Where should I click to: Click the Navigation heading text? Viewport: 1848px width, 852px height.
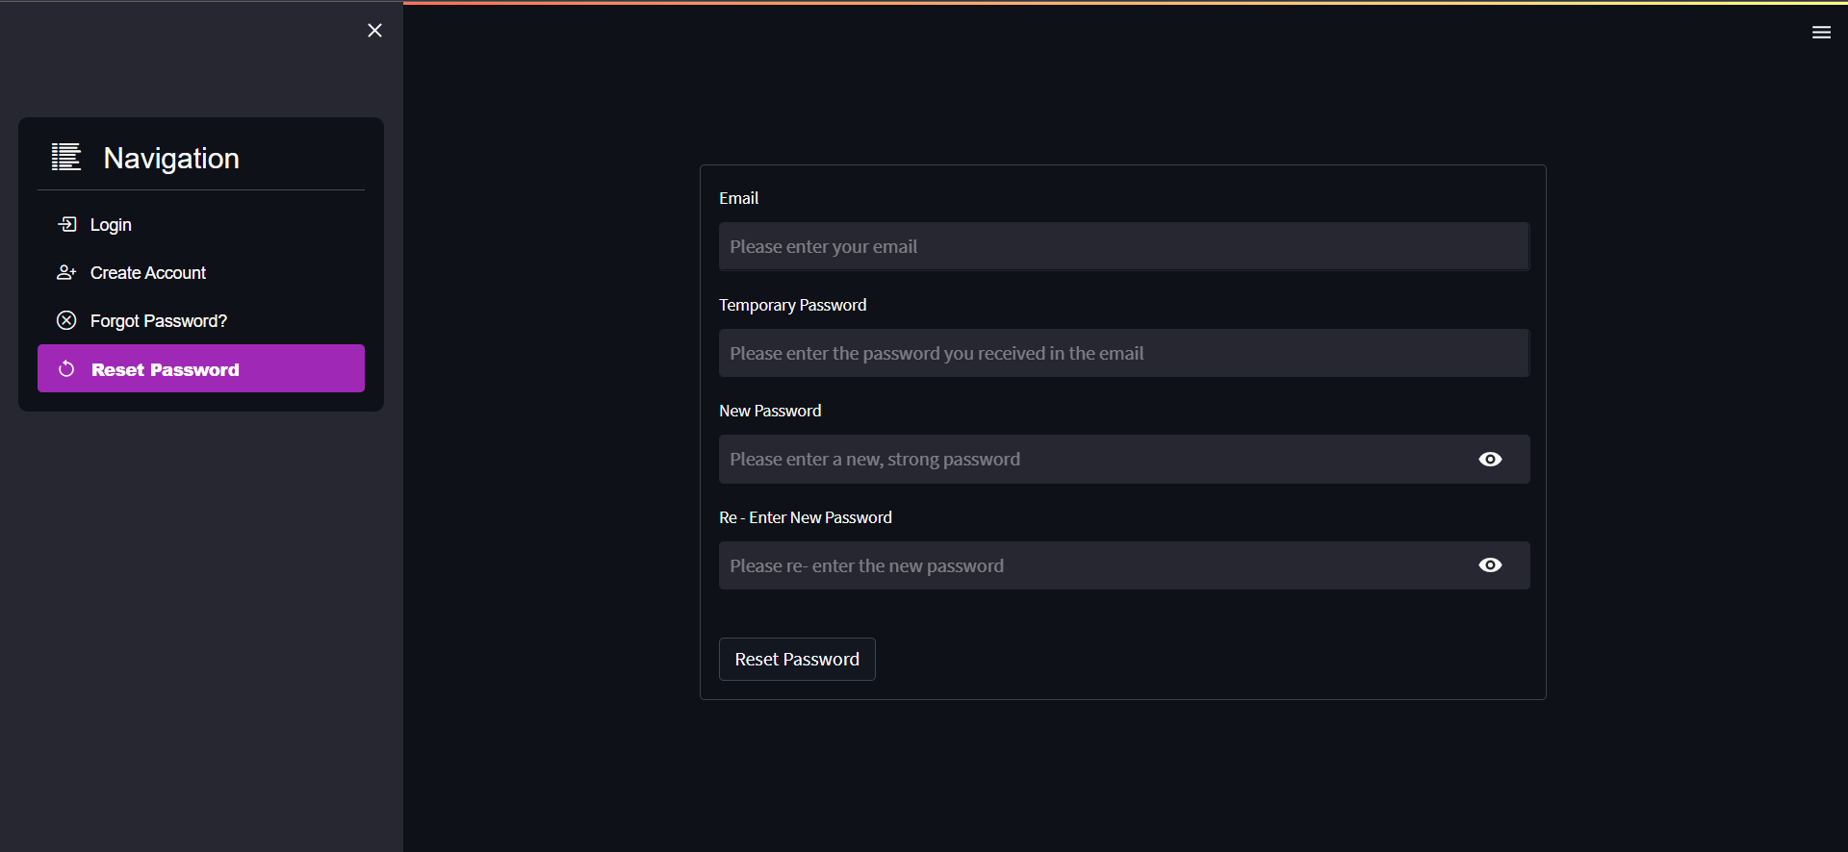171,159
